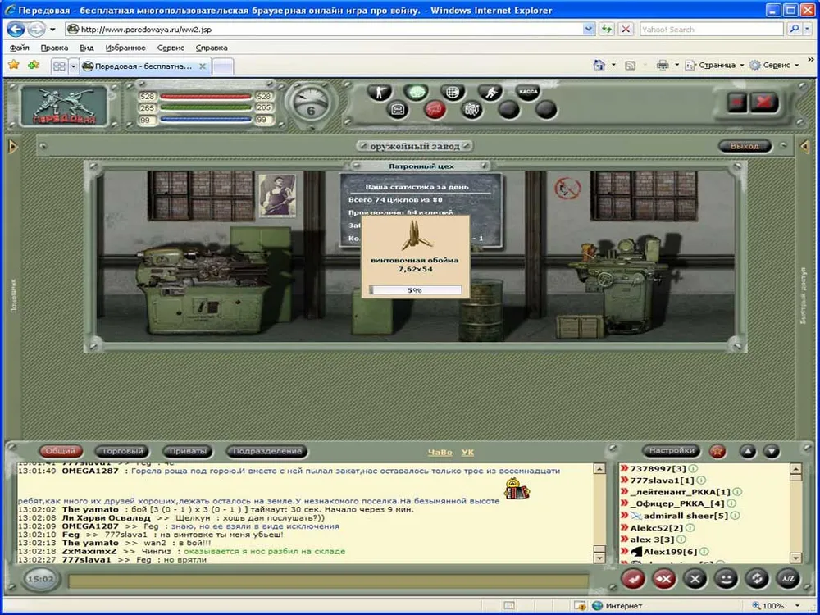Enable the Подразделение chat channel
Image resolution: width=820 pixels, height=615 pixels.
(267, 451)
